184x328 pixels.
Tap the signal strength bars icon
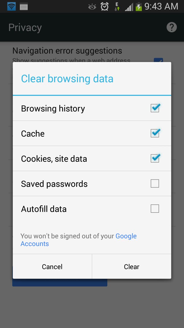(x=129, y=7)
